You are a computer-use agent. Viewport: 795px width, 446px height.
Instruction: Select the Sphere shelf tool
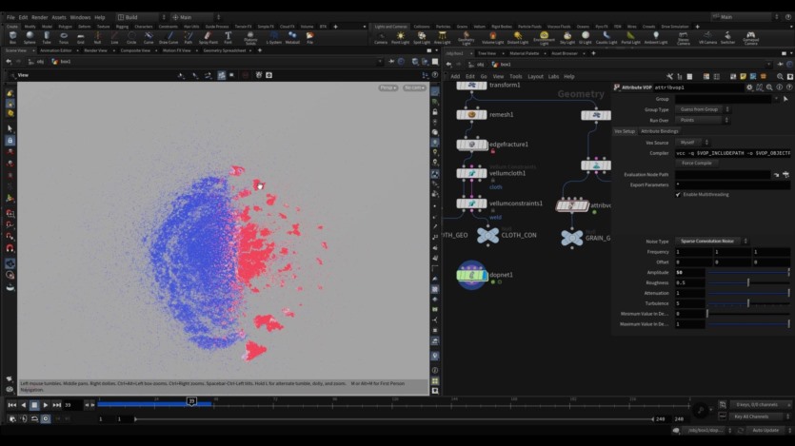pyautogui.click(x=30, y=37)
